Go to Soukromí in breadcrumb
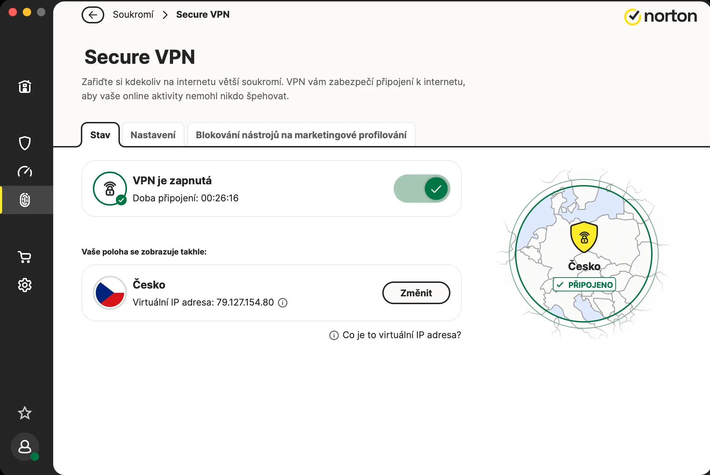 [x=133, y=15]
